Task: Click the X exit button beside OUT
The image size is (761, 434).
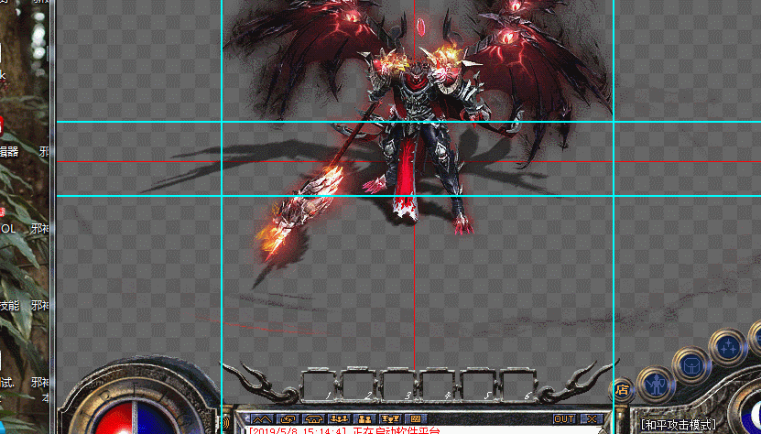Action: 592,419
